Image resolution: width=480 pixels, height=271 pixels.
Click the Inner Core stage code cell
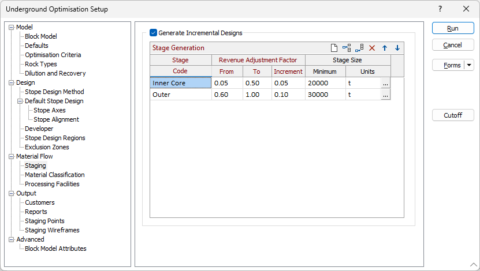[x=181, y=83]
